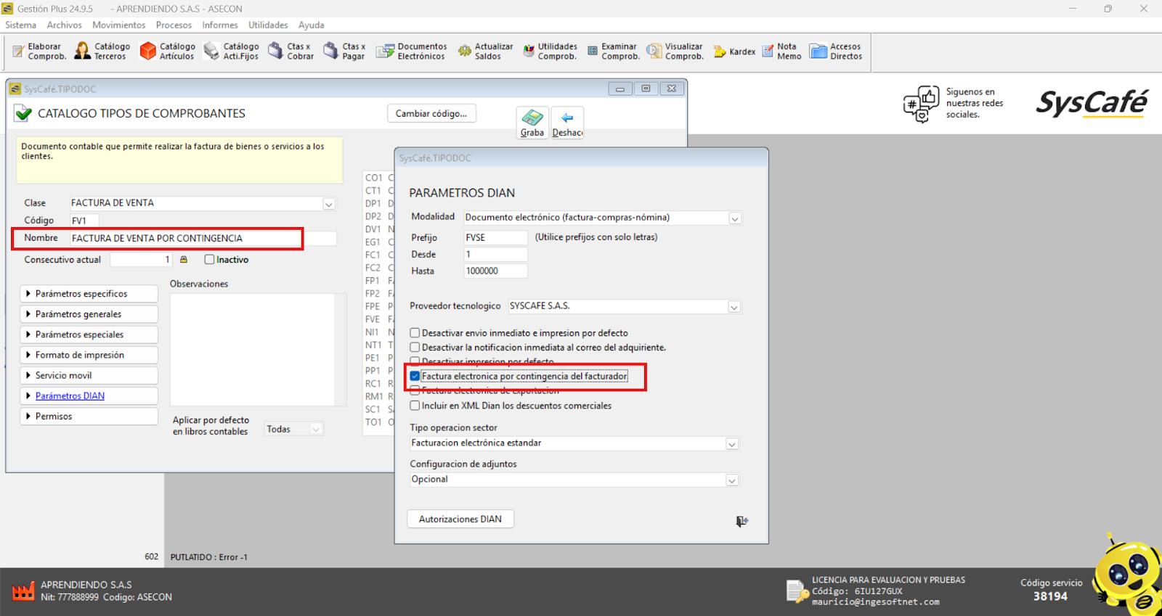Expand Parámetros generales section

click(89, 314)
